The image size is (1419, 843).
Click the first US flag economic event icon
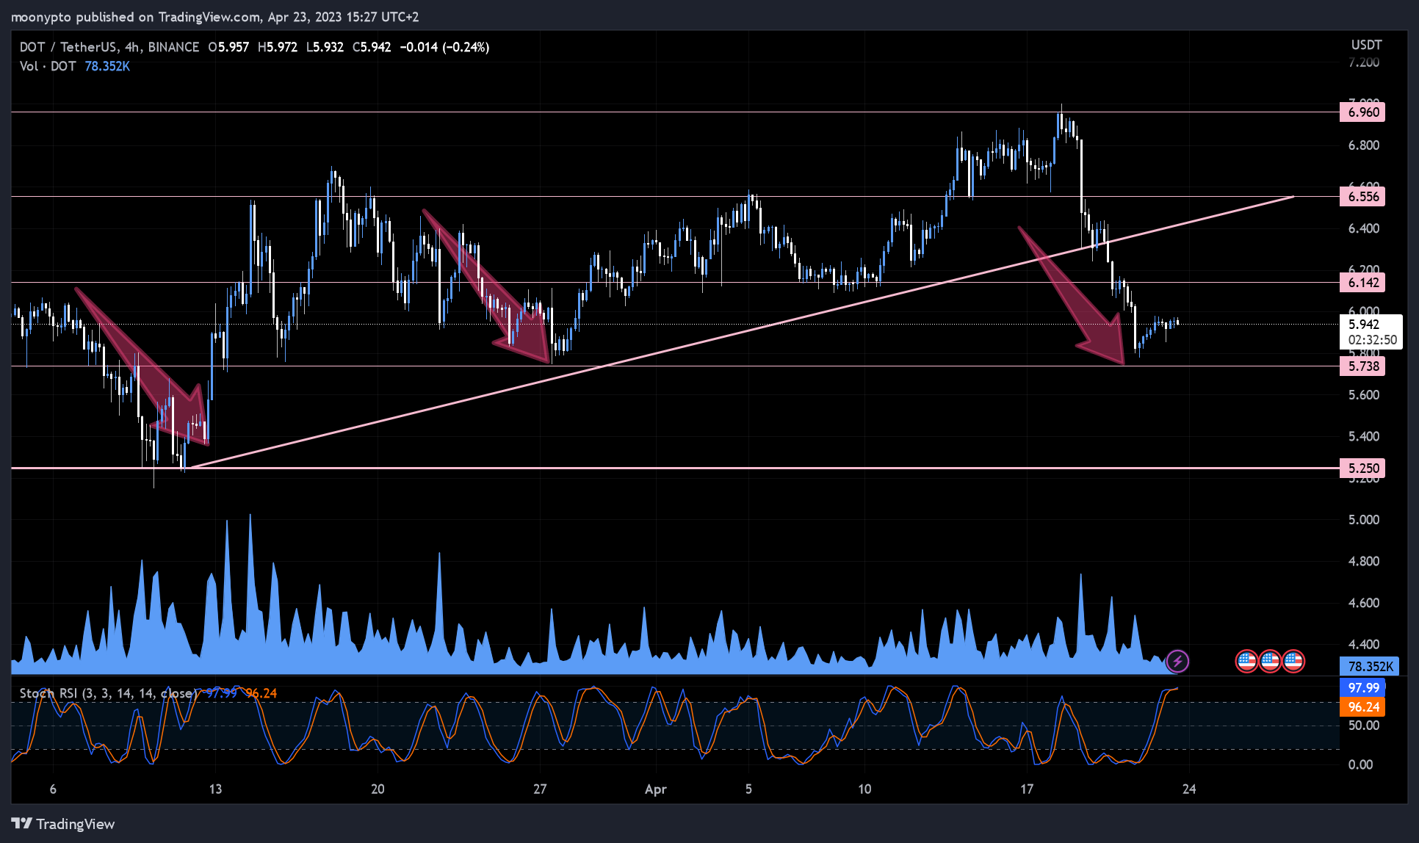[1246, 661]
